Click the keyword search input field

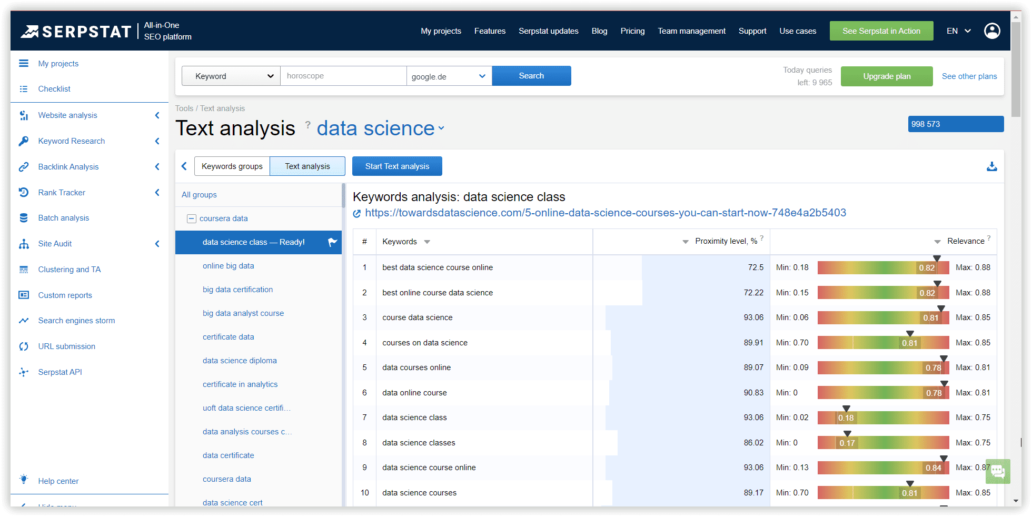[343, 76]
